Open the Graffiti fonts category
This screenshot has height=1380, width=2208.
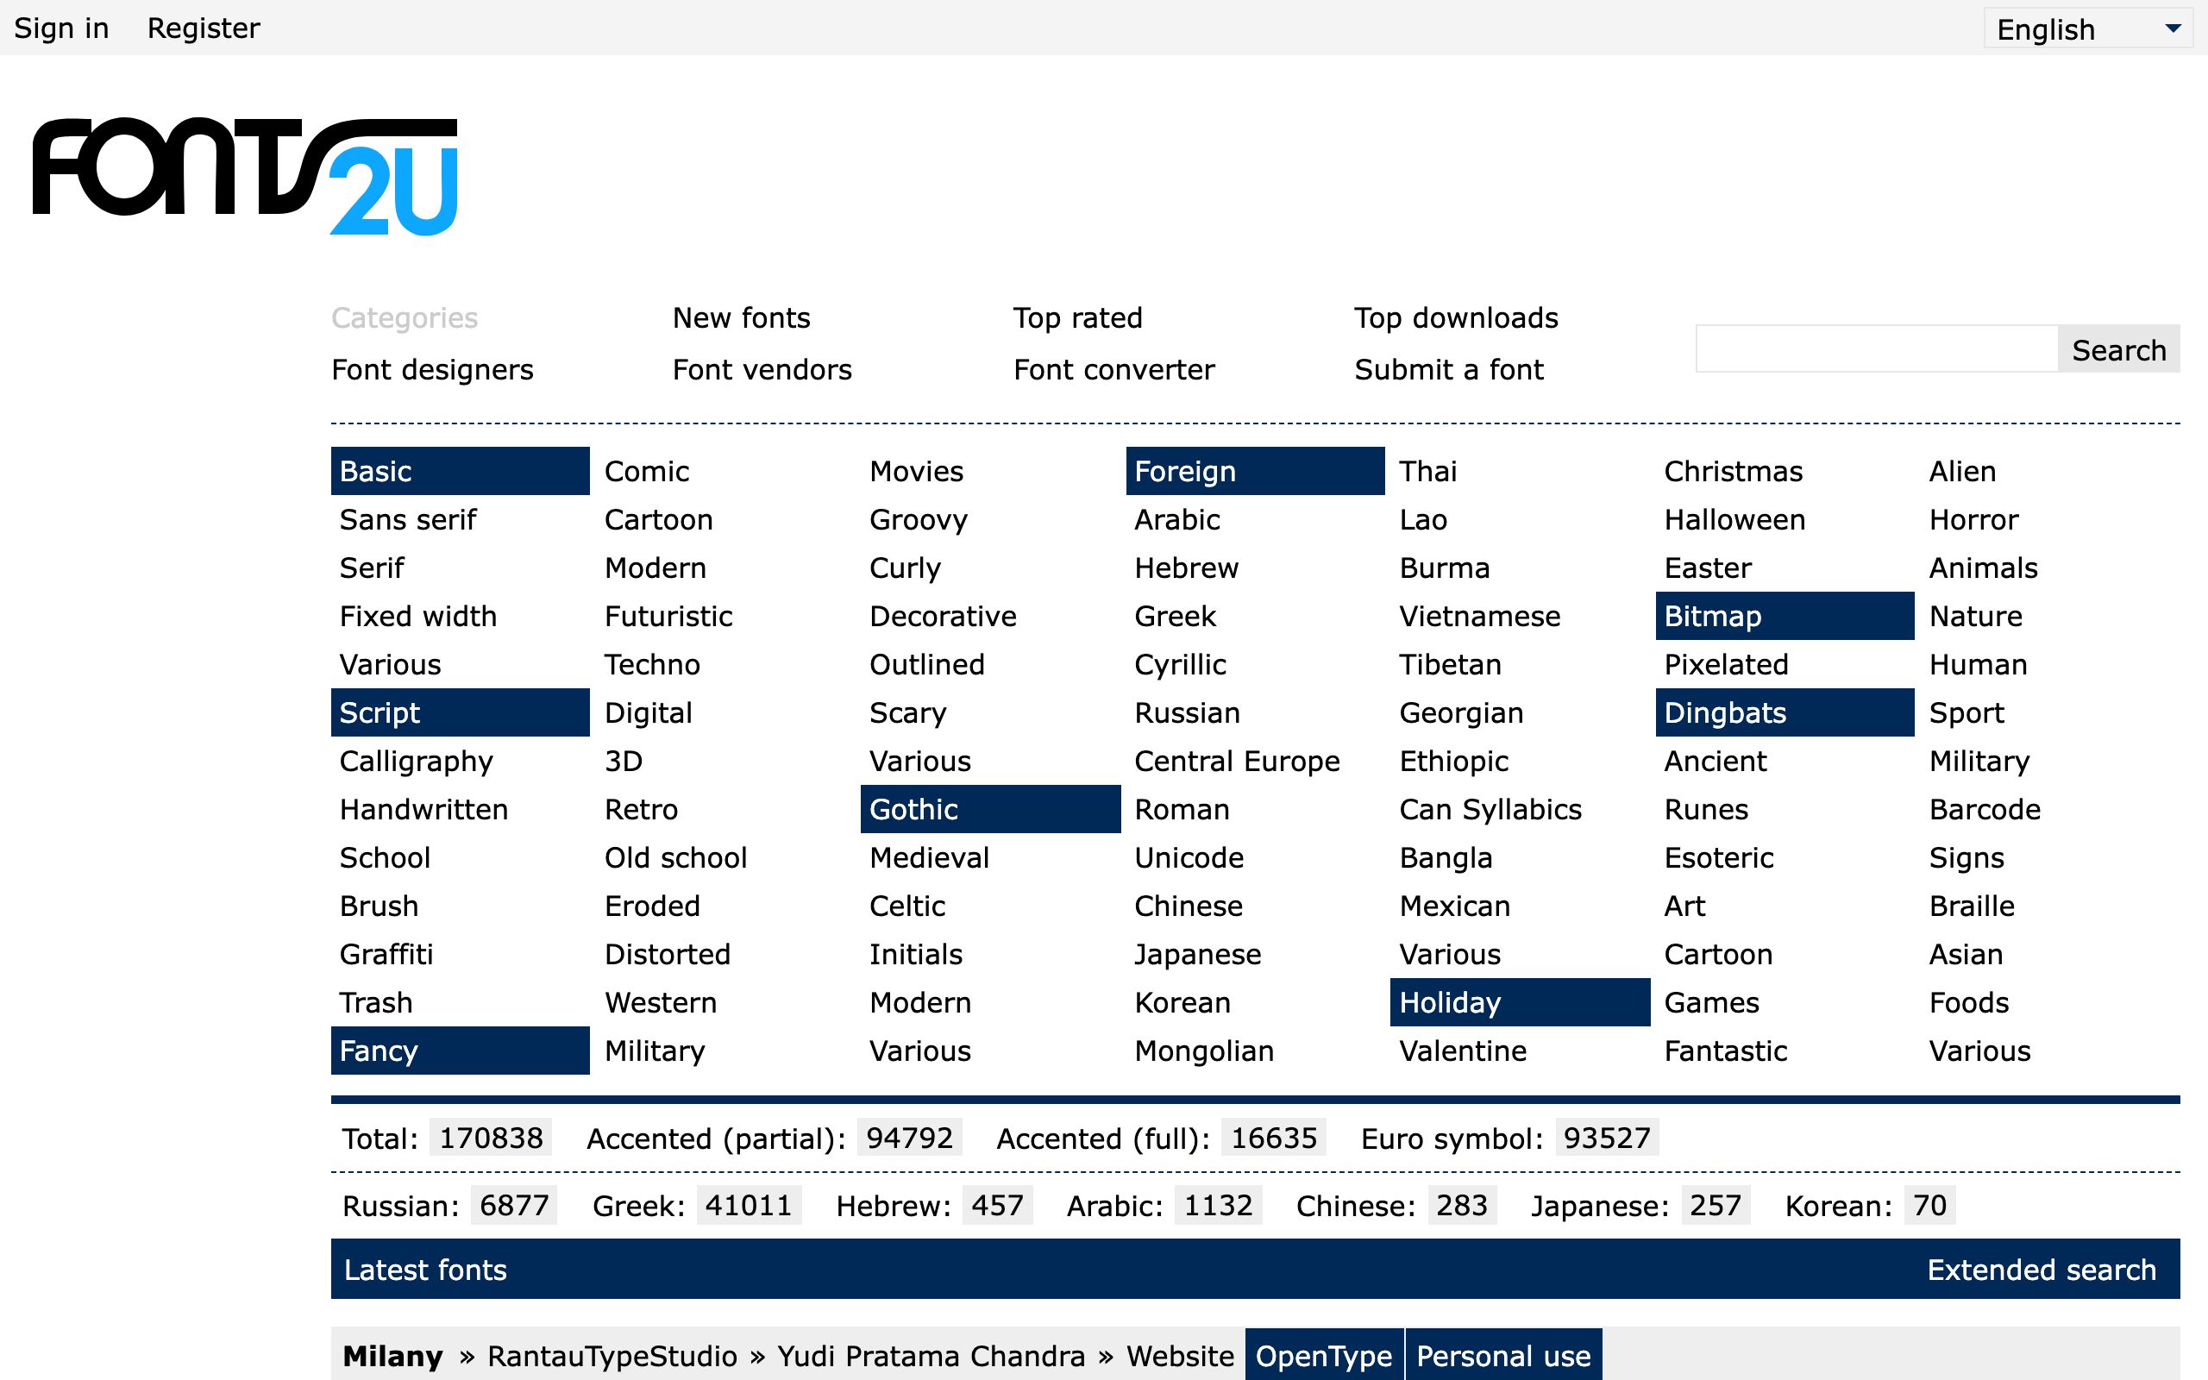(386, 955)
